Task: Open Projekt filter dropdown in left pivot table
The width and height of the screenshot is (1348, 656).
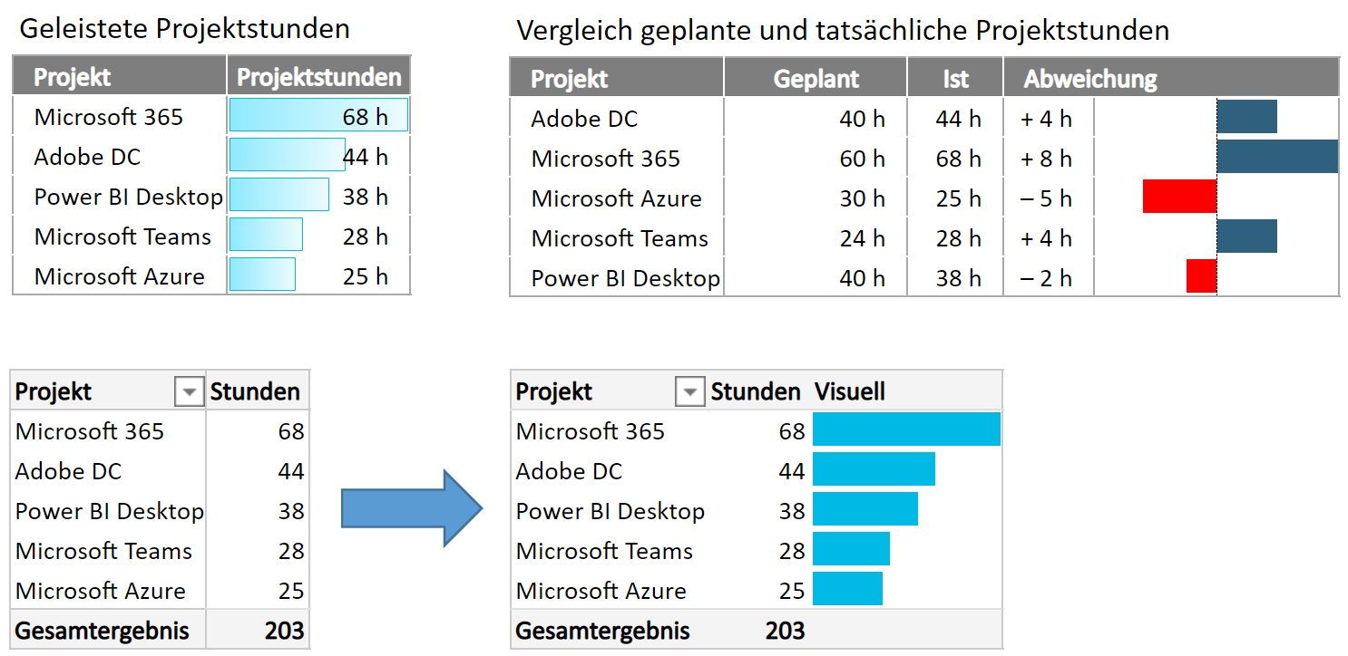Action: (x=189, y=391)
